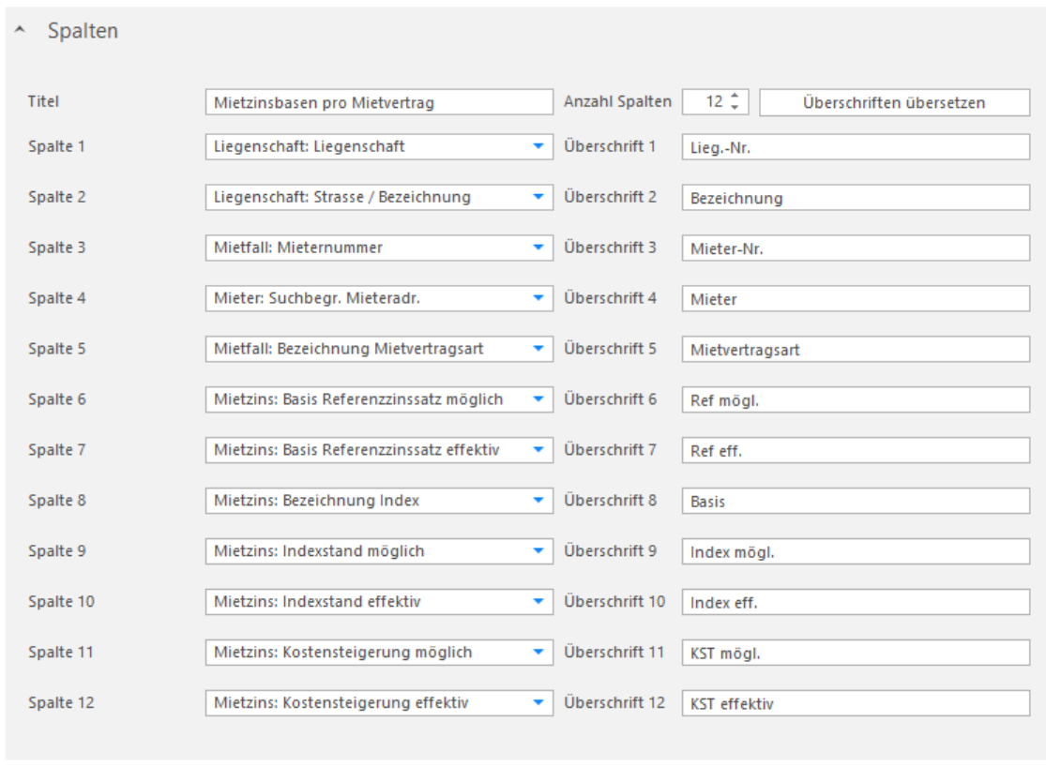Edit Überschrift 6 field Ref mögl.
Viewport: 1046px width, 767px height.
[856, 400]
